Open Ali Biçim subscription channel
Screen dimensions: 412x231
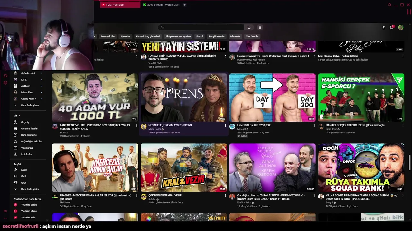click(28, 86)
